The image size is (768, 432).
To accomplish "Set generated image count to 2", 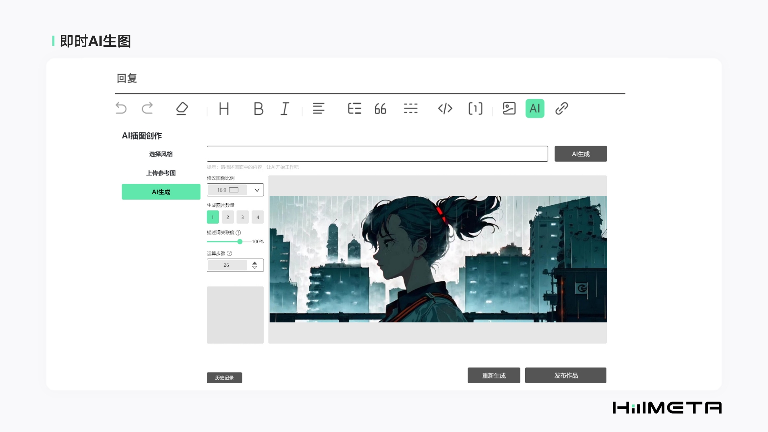I will pyautogui.click(x=228, y=217).
